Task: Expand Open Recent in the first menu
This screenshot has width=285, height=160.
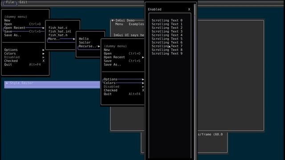Action: tap(24, 28)
